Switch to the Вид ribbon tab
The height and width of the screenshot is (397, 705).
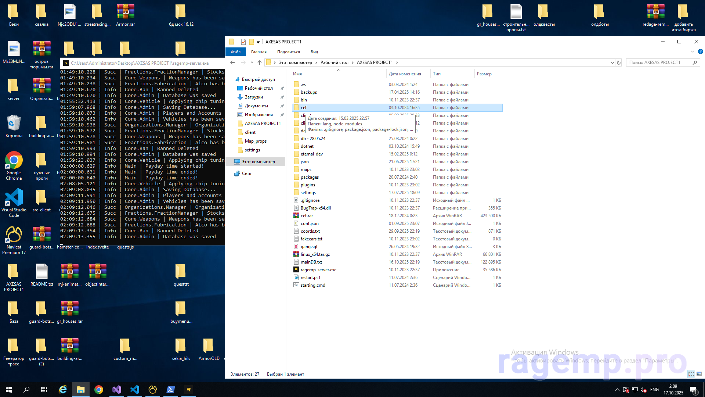point(314,52)
